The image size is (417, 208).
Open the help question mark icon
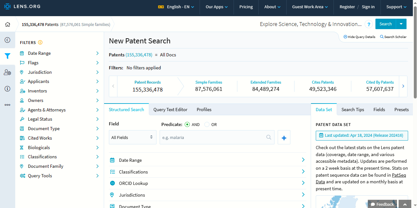pos(368,24)
